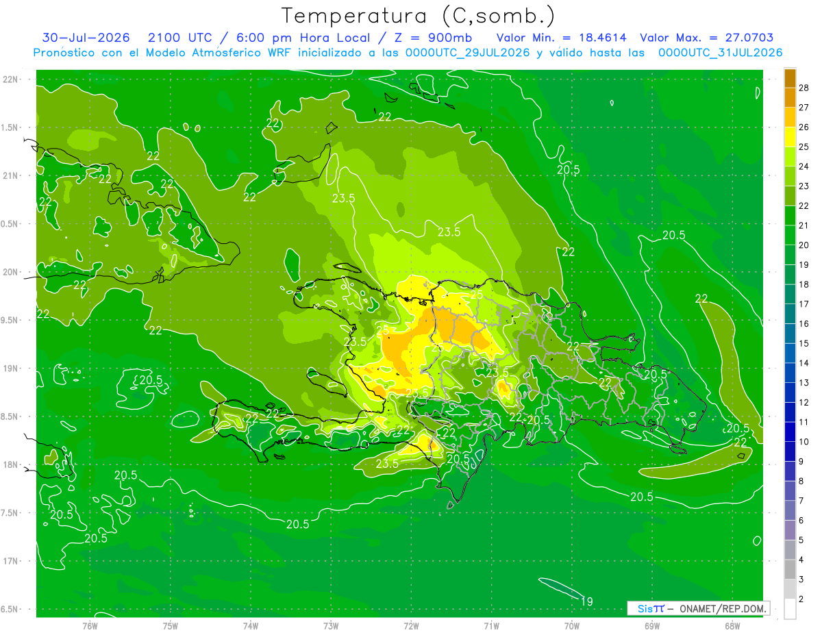Click the title "Temperatura (C,somb.)"

click(419, 15)
